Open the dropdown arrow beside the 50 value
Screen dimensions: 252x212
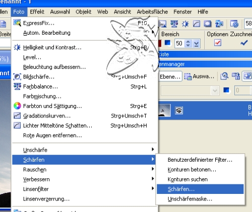point(197,44)
